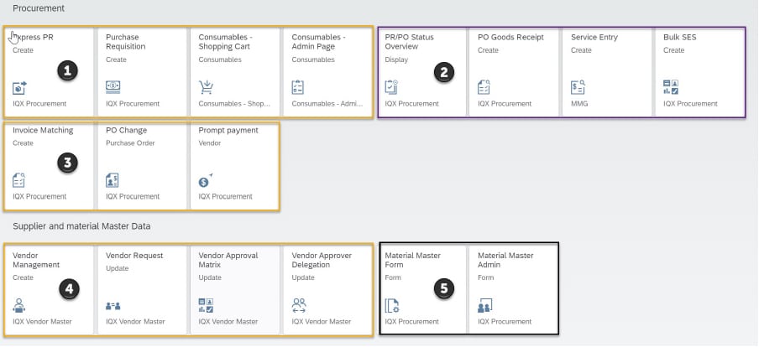Click the Vendor Request people icon
This screenshot has height=347, width=759.
113,306
